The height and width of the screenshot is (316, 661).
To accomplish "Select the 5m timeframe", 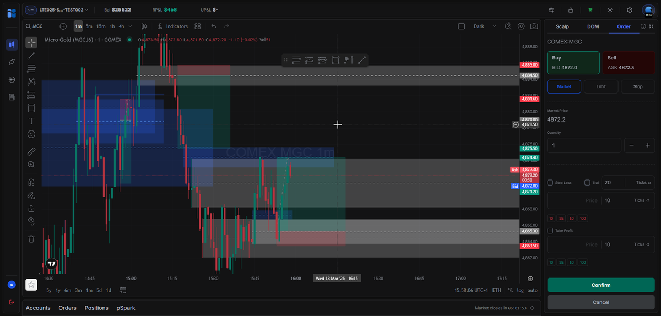I will [x=89, y=26].
